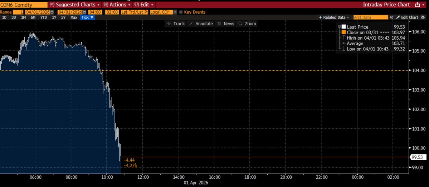Select the Max range tab
Image resolution: width=429 pixels, height=187 pixels.
pyautogui.click(x=74, y=17)
